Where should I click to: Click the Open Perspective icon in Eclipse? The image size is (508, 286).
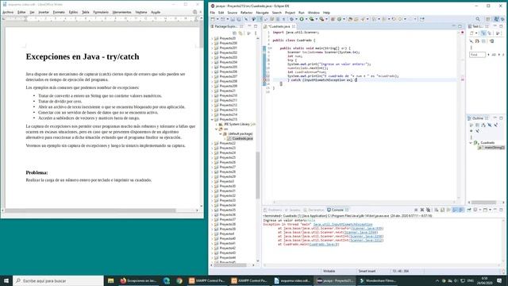pyautogui.click(x=488, y=19)
